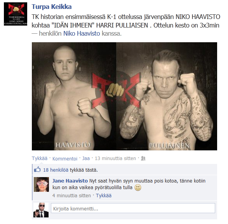Click own avatar beside comment box

click(41, 210)
